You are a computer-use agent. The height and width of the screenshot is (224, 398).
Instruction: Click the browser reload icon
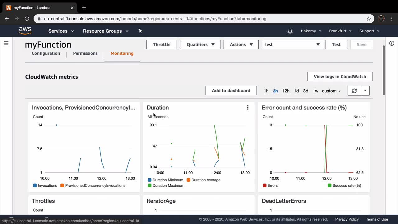point(27,19)
